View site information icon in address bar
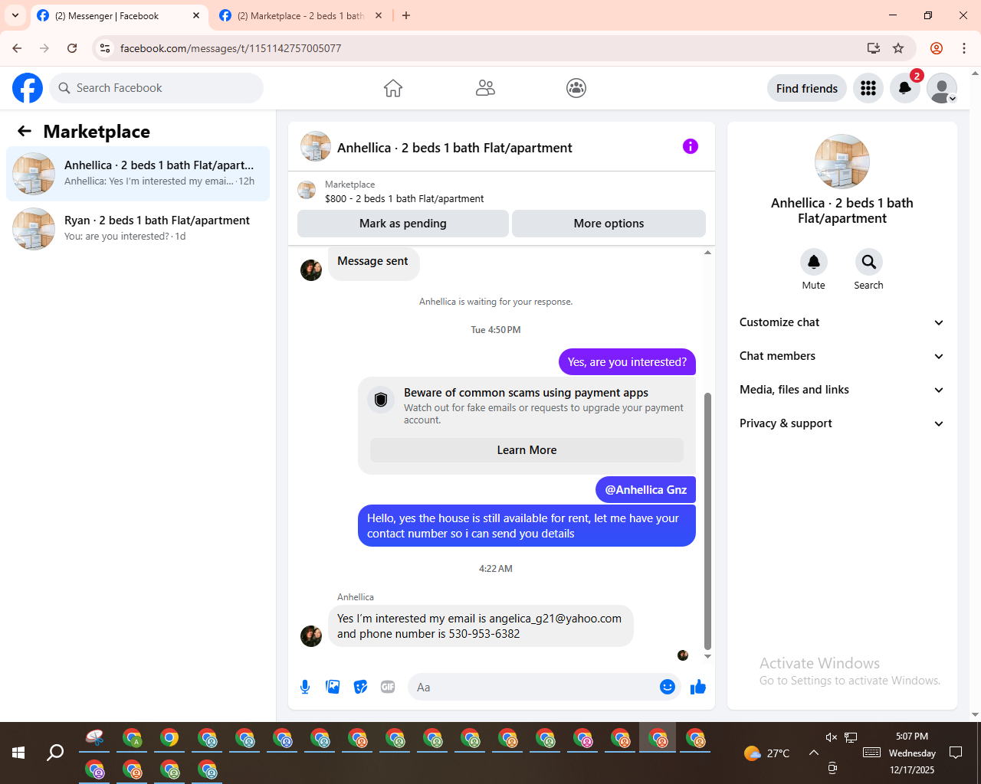The height and width of the screenshot is (784, 981). point(105,48)
